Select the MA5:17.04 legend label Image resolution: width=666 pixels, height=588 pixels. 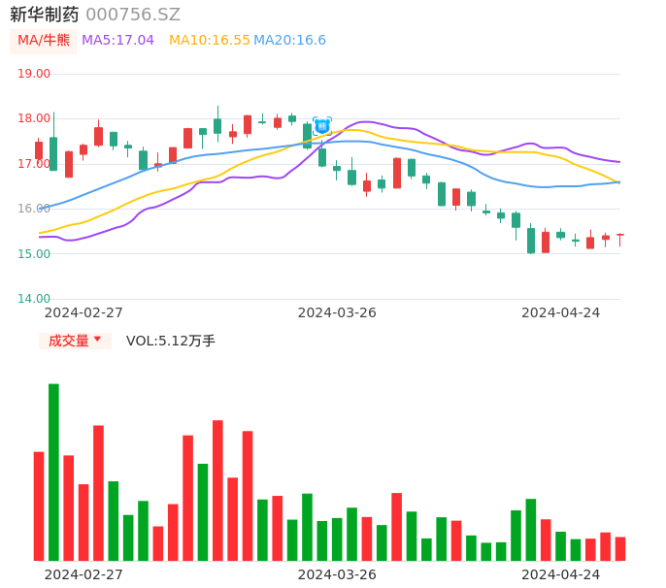117,41
